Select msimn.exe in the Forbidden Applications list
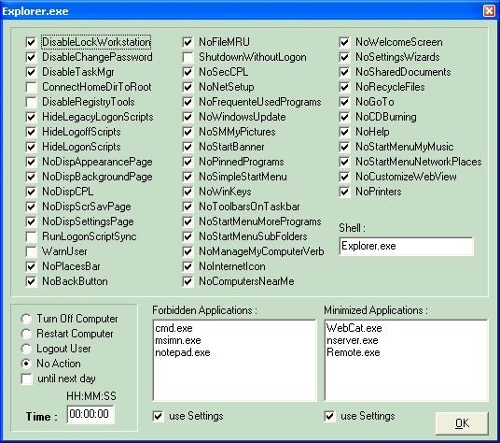The width and height of the screenshot is (500, 443). (x=178, y=340)
